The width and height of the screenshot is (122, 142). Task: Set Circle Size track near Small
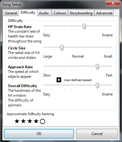[x=110, y=47]
